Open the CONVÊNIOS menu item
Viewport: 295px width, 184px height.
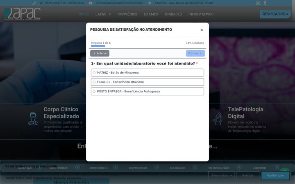click(127, 14)
